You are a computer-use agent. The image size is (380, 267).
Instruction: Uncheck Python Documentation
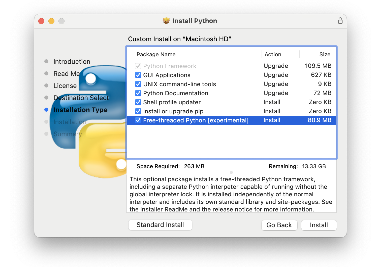pyautogui.click(x=138, y=93)
